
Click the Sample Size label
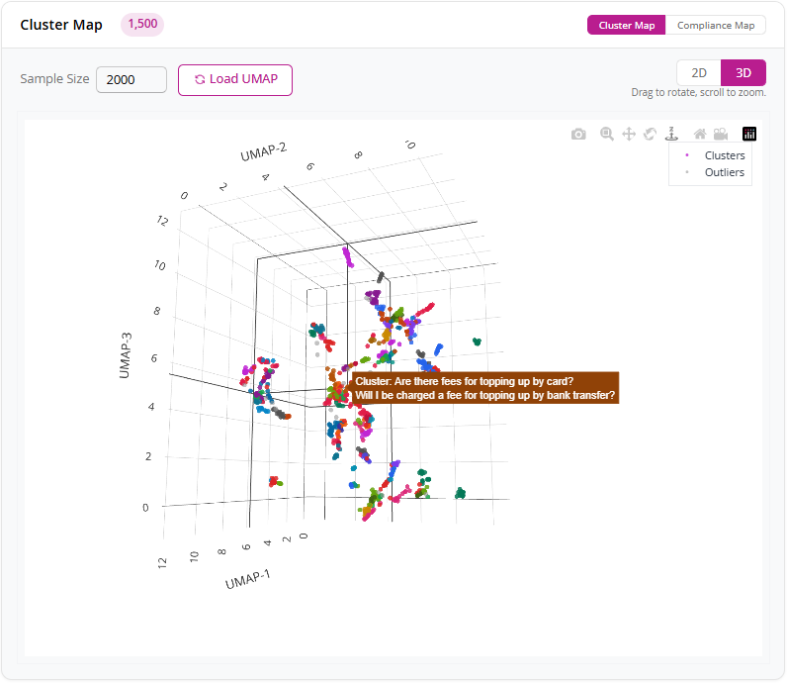pos(54,79)
